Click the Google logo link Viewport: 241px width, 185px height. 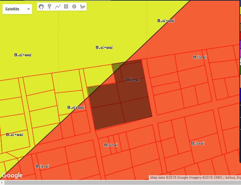coord(12,175)
